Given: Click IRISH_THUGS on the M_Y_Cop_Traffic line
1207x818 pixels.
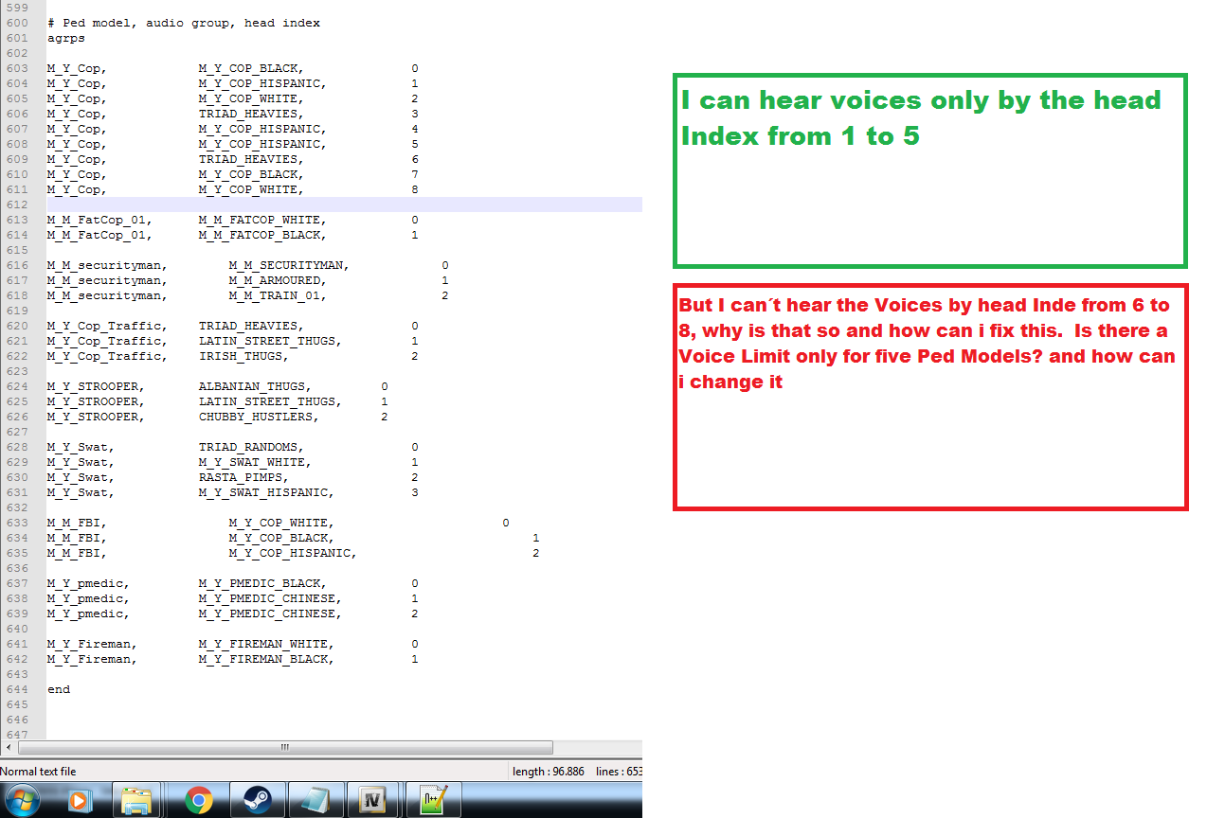Looking at the screenshot, I should click(x=244, y=356).
